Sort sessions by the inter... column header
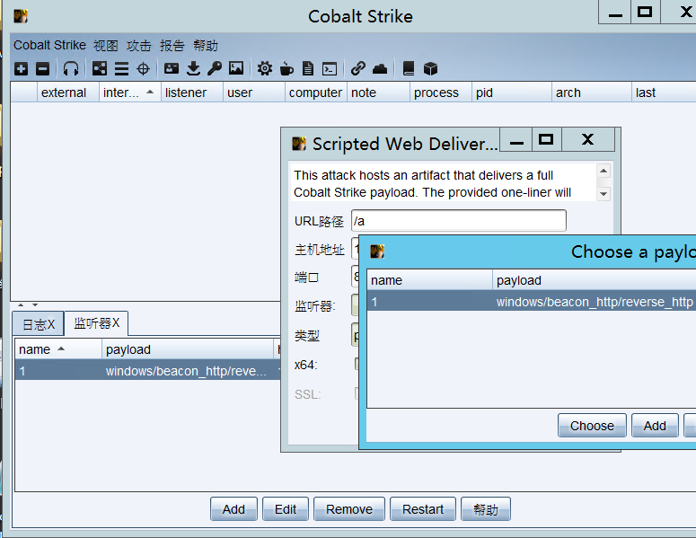This screenshot has height=538, width=696. point(130,93)
